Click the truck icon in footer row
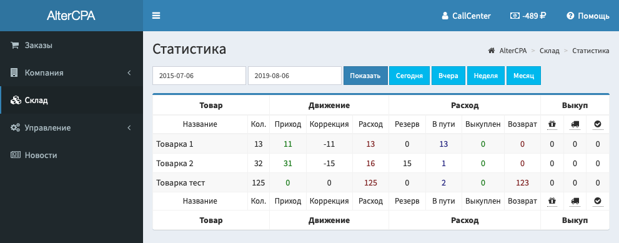This screenshot has height=243, width=619. [x=575, y=201]
